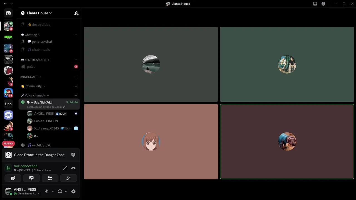
Task: Focus the anime-girl avatar video tile
Action: (151, 142)
